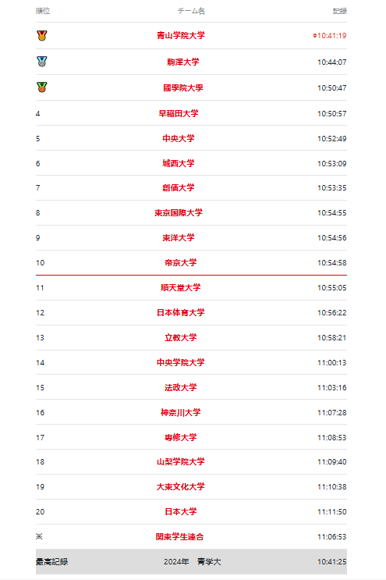The width and height of the screenshot is (386, 580).
Task: Open the 青山学院大学 team link
Action: tap(181, 35)
